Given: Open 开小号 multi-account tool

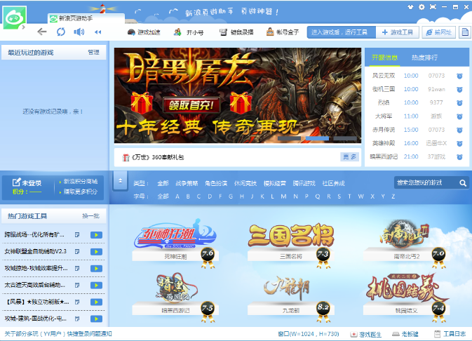Looking at the screenshot, I should coord(189,32).
